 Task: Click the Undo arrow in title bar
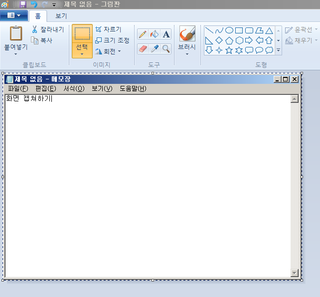33,4
